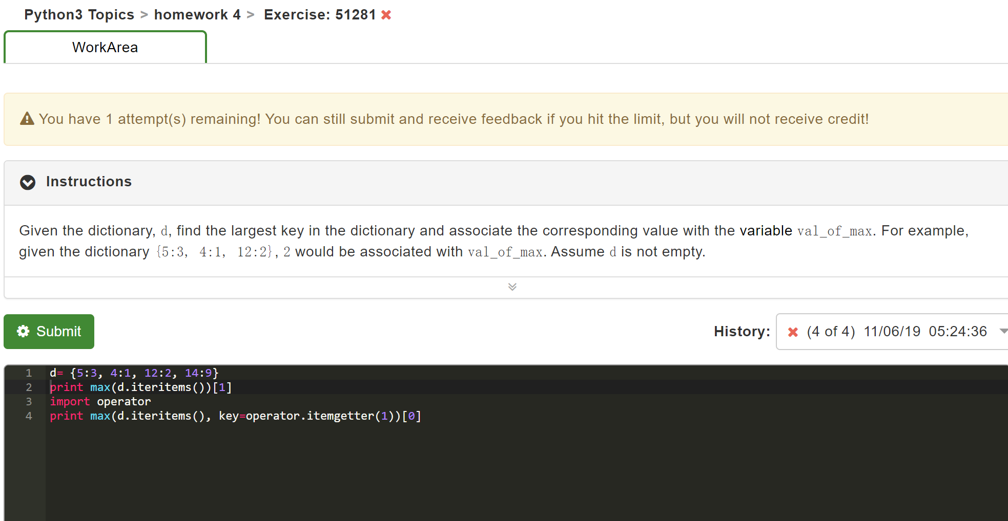Click the gear icon on Submit button
Screen dimensions: 1008x521
(23, 331)
